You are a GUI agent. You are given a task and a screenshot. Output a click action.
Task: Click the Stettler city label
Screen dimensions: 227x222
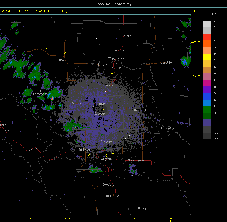click(167, 62)
